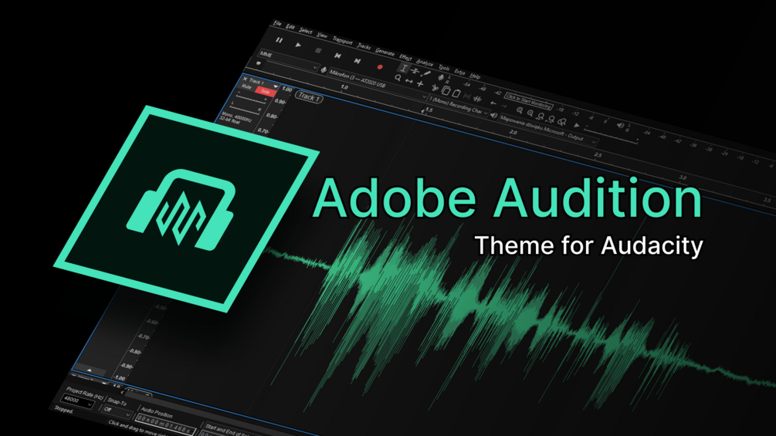Open the Edit menu
The height and width of the screenshot is (436, 776).
tap(290, 27)
